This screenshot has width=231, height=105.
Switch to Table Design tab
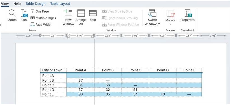[x=36, y=4]
